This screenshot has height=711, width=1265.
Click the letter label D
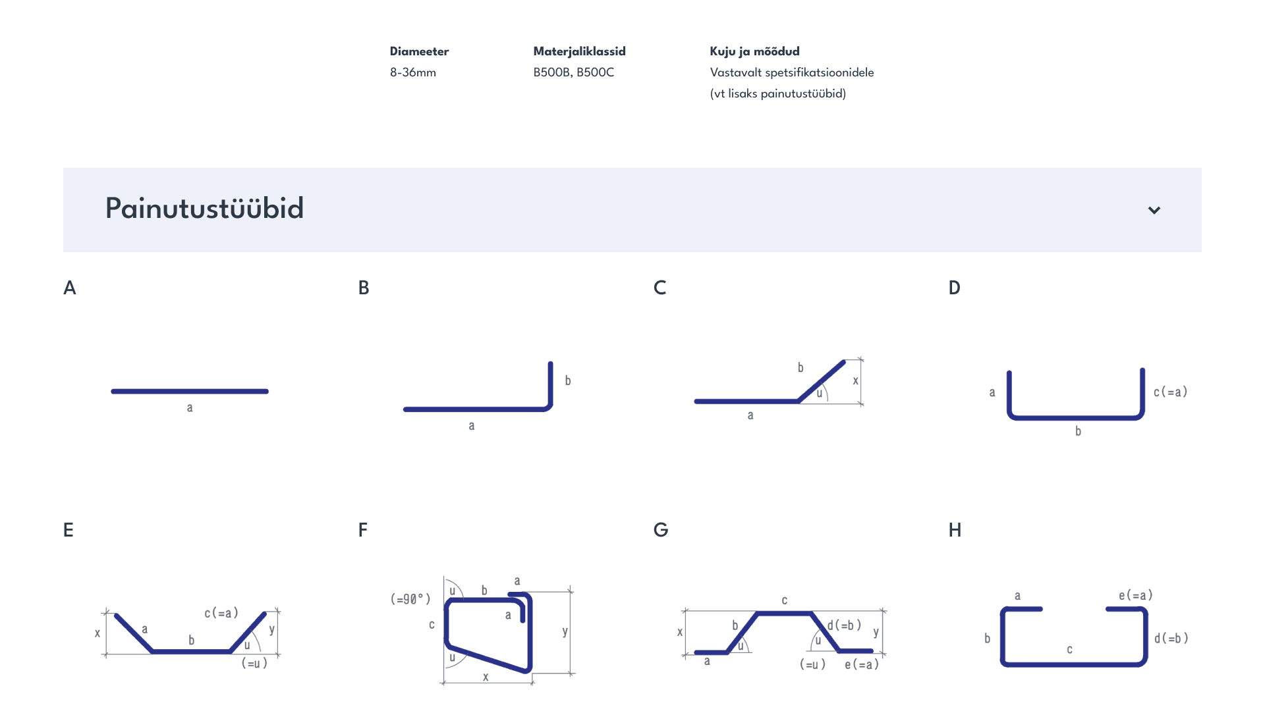click(x=955, y=288)
